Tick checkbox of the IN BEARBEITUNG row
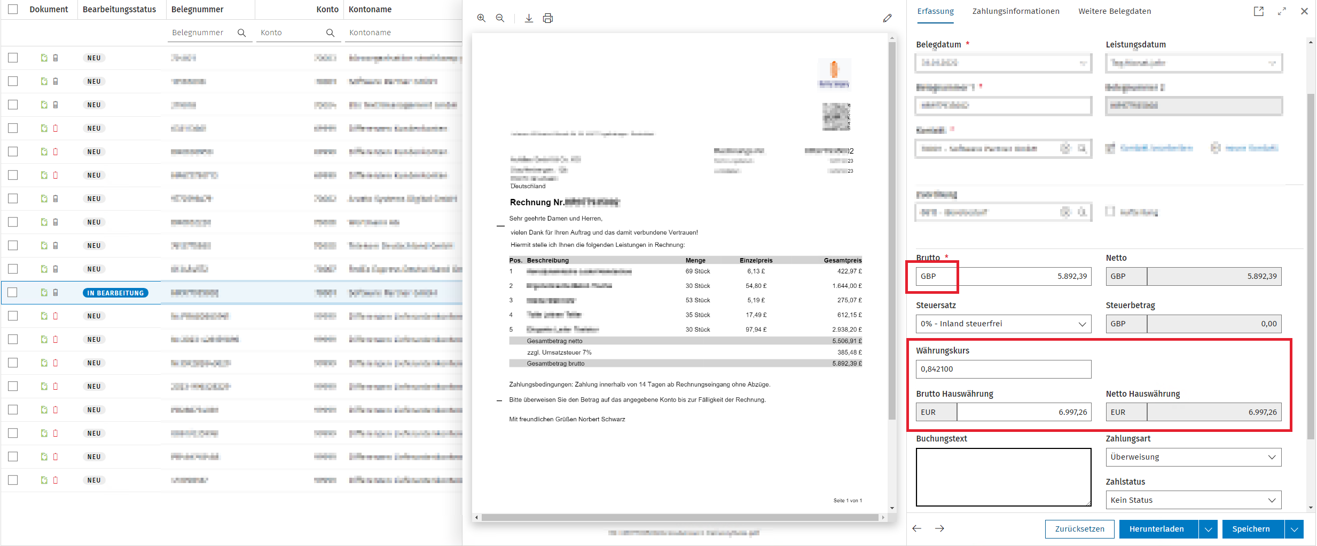 coord(13,292)
